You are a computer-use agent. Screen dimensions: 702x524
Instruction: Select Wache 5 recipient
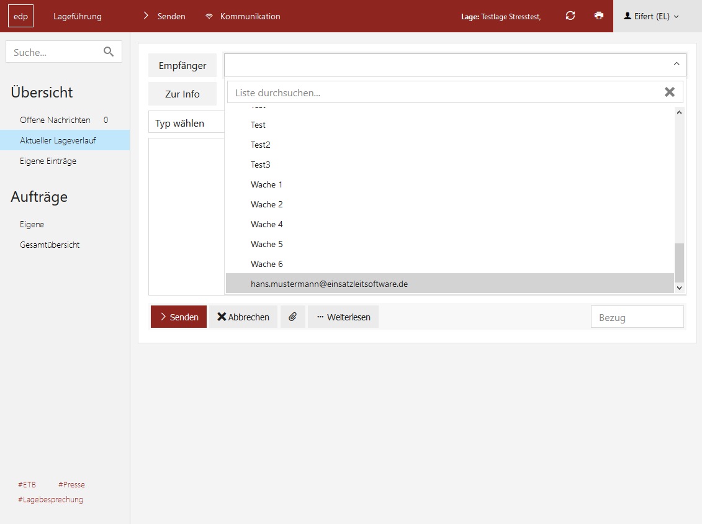[450, 244]
